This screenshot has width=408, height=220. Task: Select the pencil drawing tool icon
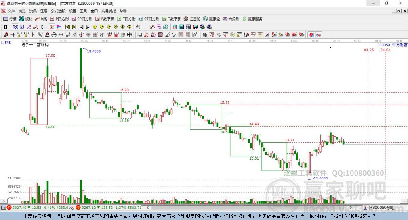tap(6, 35)
